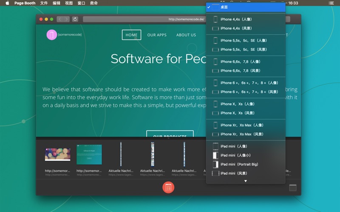Click the HOME navigation link

[x=131, y=35]
